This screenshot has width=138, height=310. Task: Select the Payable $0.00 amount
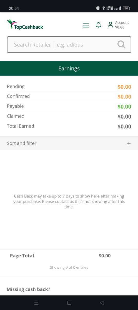click(x=124, y=106)
